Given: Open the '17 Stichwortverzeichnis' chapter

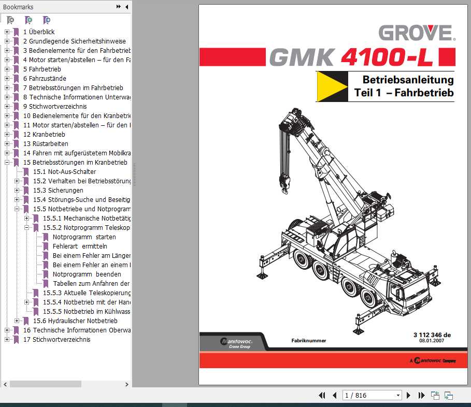Looking at the screenshot, I should pos(57,339).
